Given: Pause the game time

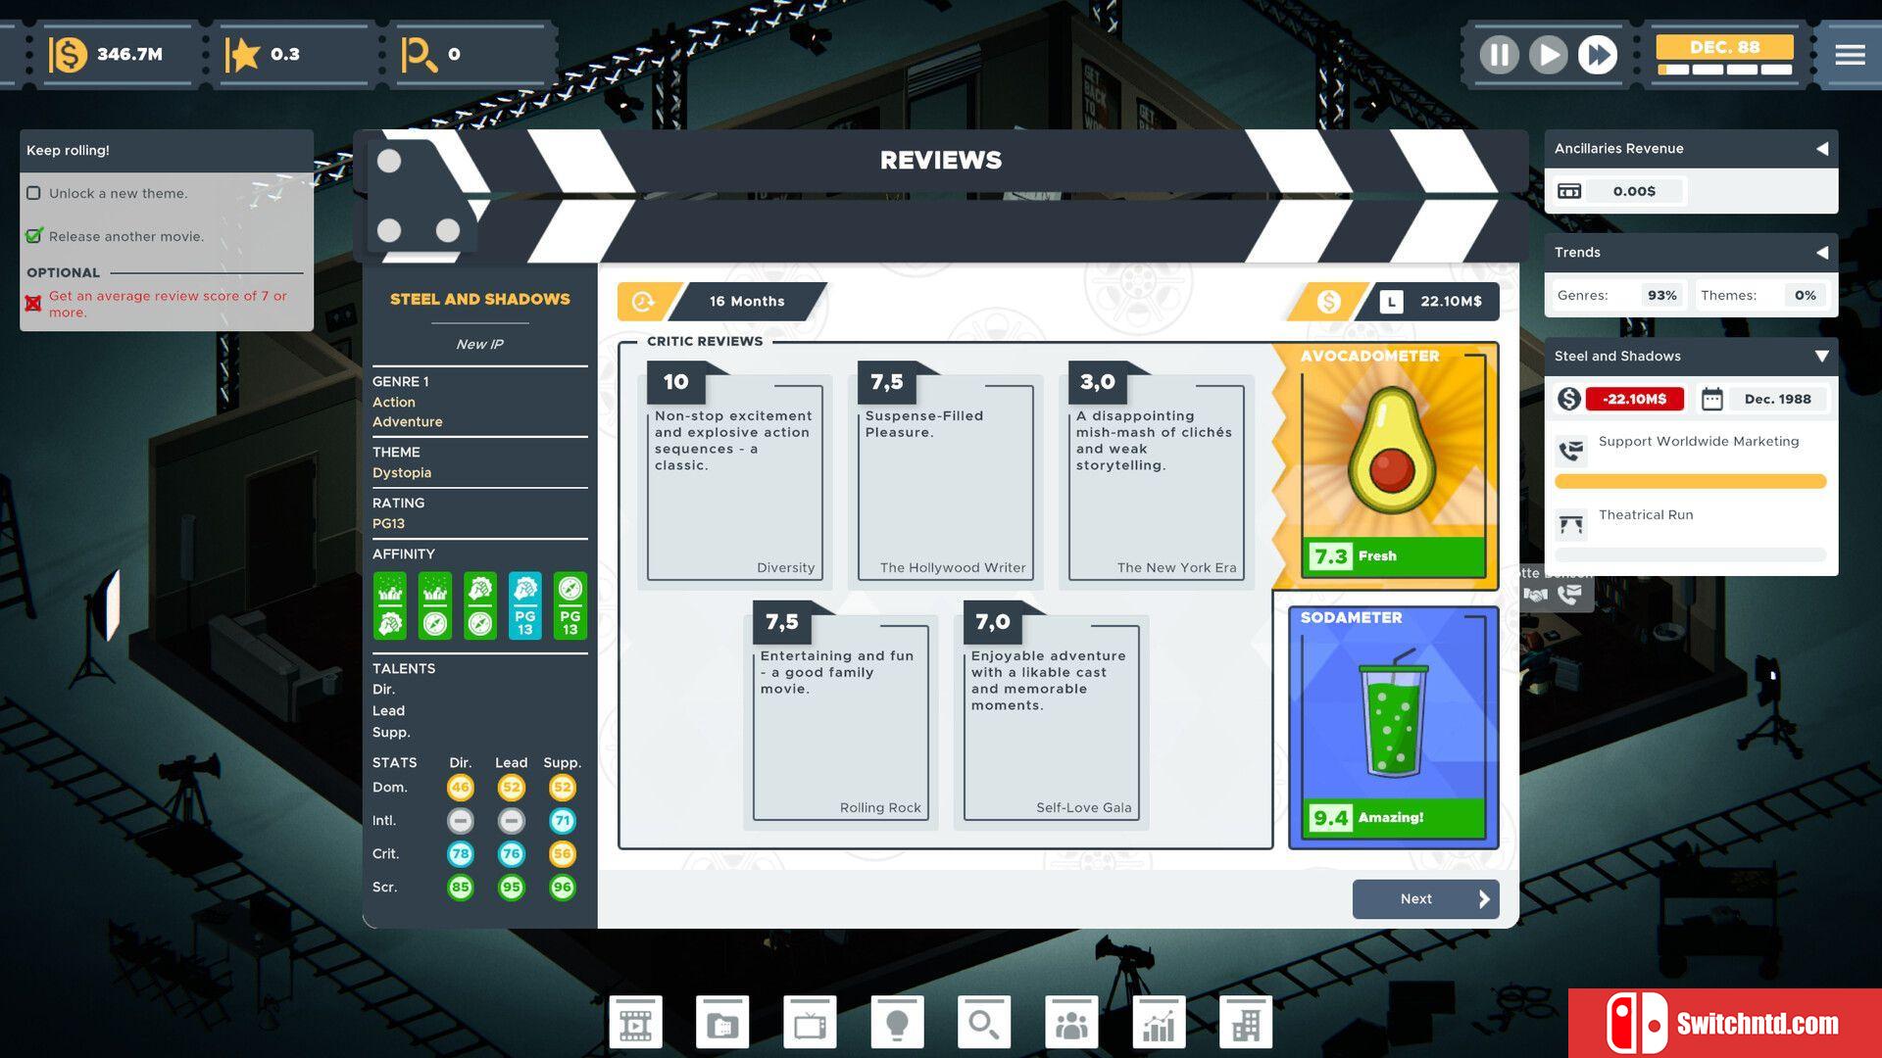Looking at the screenshot, I should click(x=1500, y=54).
